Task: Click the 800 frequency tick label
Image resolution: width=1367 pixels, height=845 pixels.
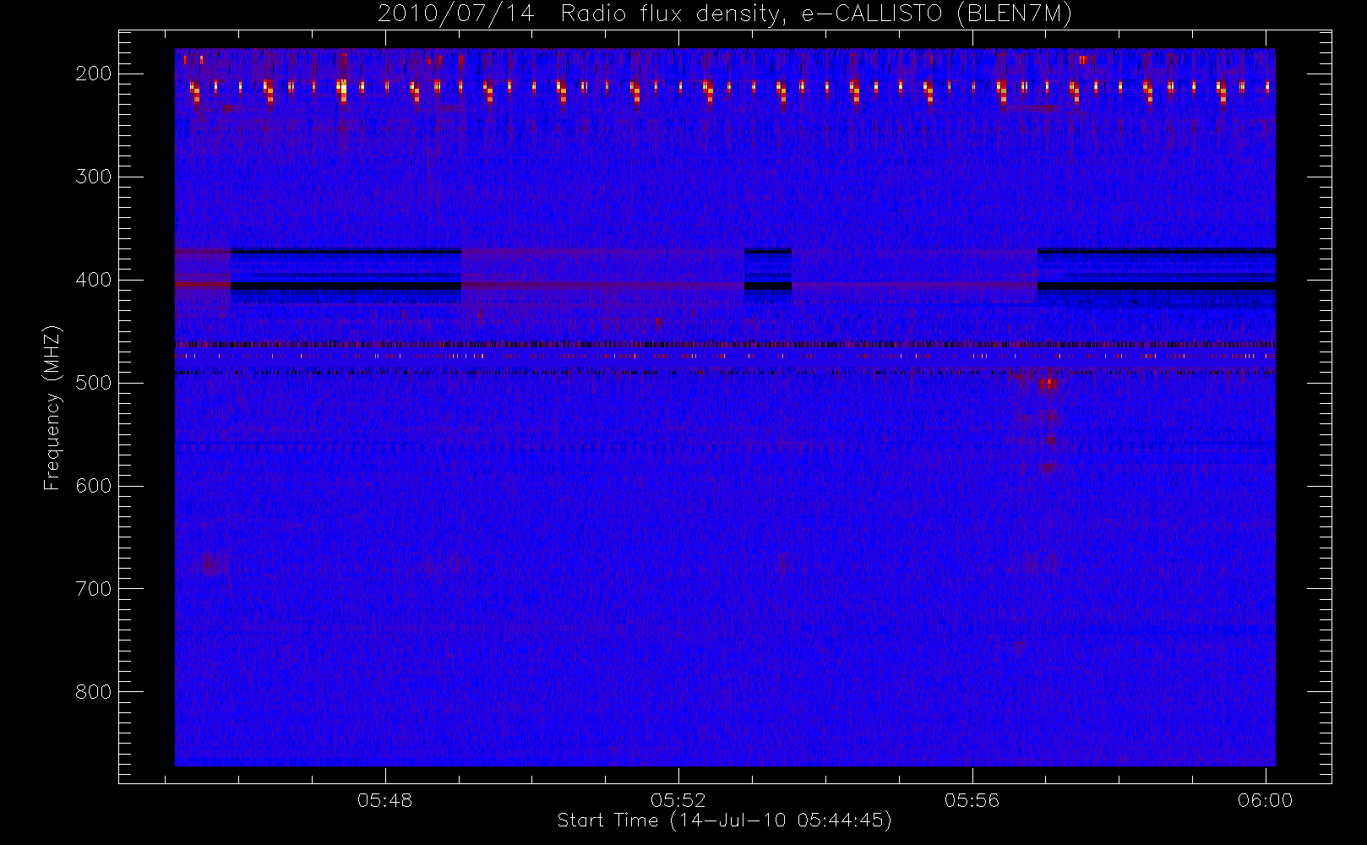Action: click(94, 692)
